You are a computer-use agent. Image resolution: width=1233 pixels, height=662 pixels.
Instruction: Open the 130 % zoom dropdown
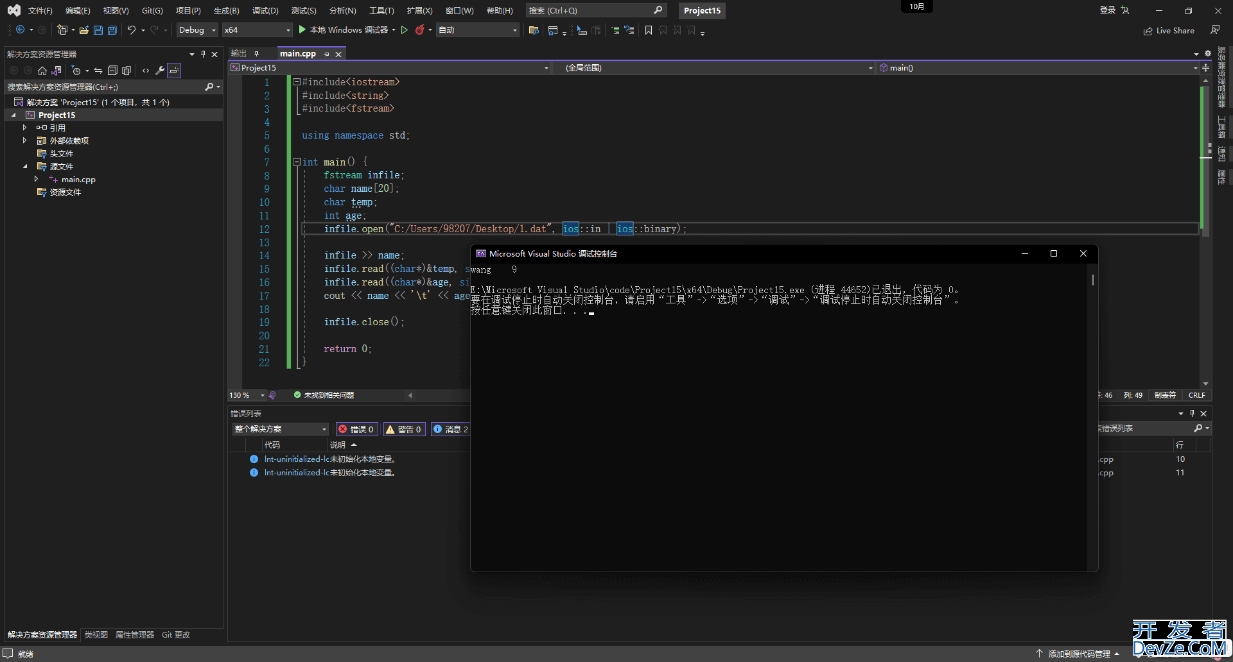pos(247,395)
